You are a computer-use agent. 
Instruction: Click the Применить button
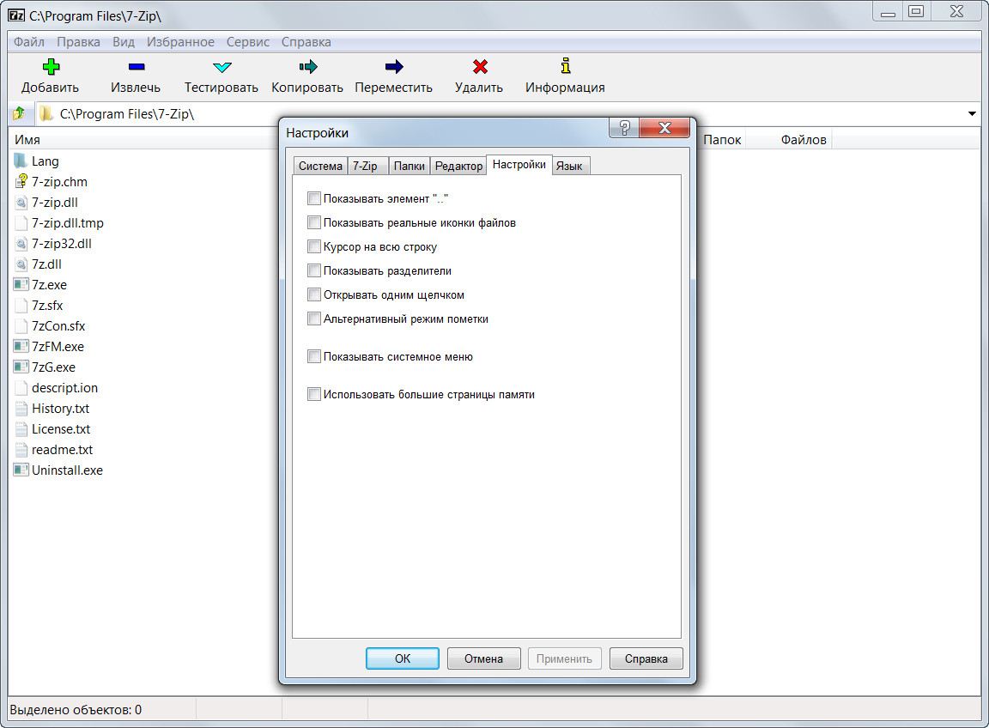565,658
